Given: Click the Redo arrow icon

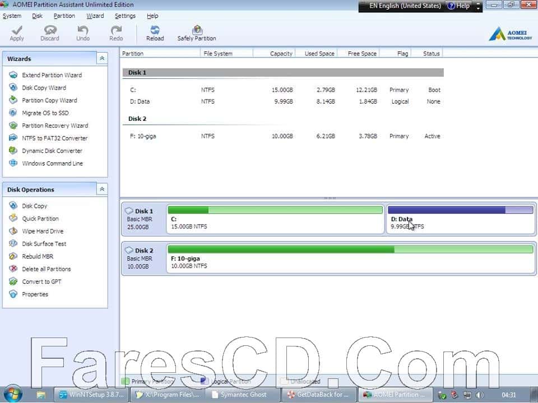Looking at the screenshot, I should click(116, 30).
